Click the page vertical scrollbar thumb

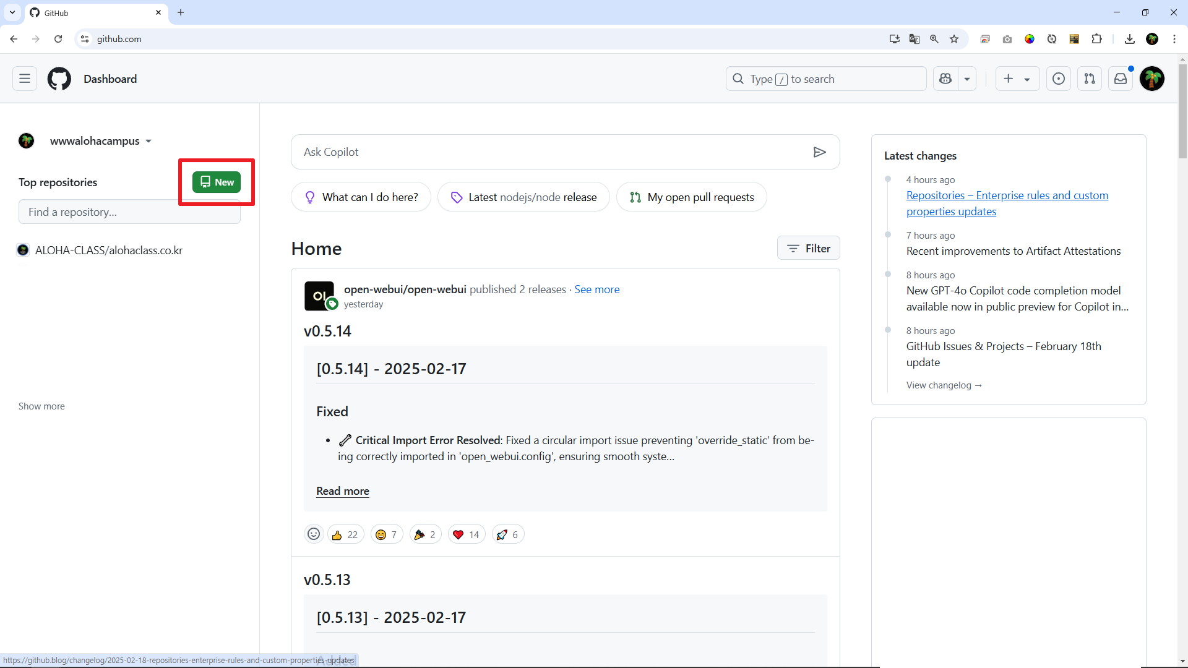coord(1182,111)
